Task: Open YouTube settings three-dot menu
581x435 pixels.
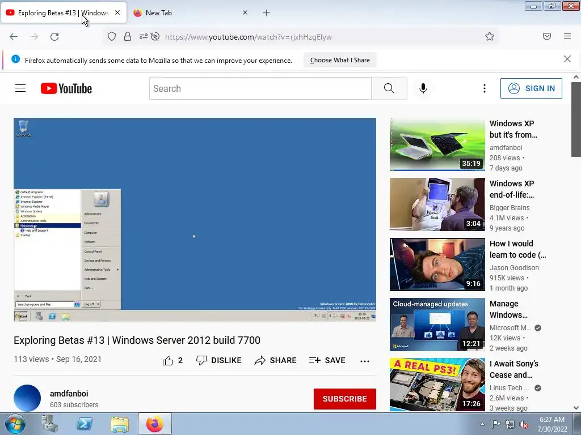Action: coord(485,88)
